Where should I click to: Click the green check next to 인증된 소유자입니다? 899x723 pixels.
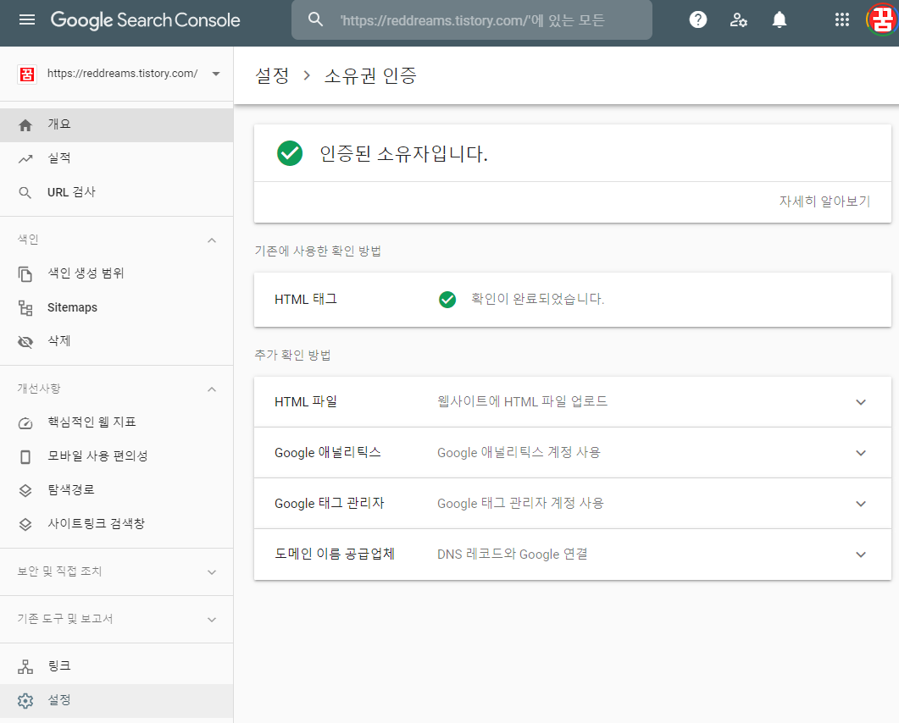coord(290,153)
